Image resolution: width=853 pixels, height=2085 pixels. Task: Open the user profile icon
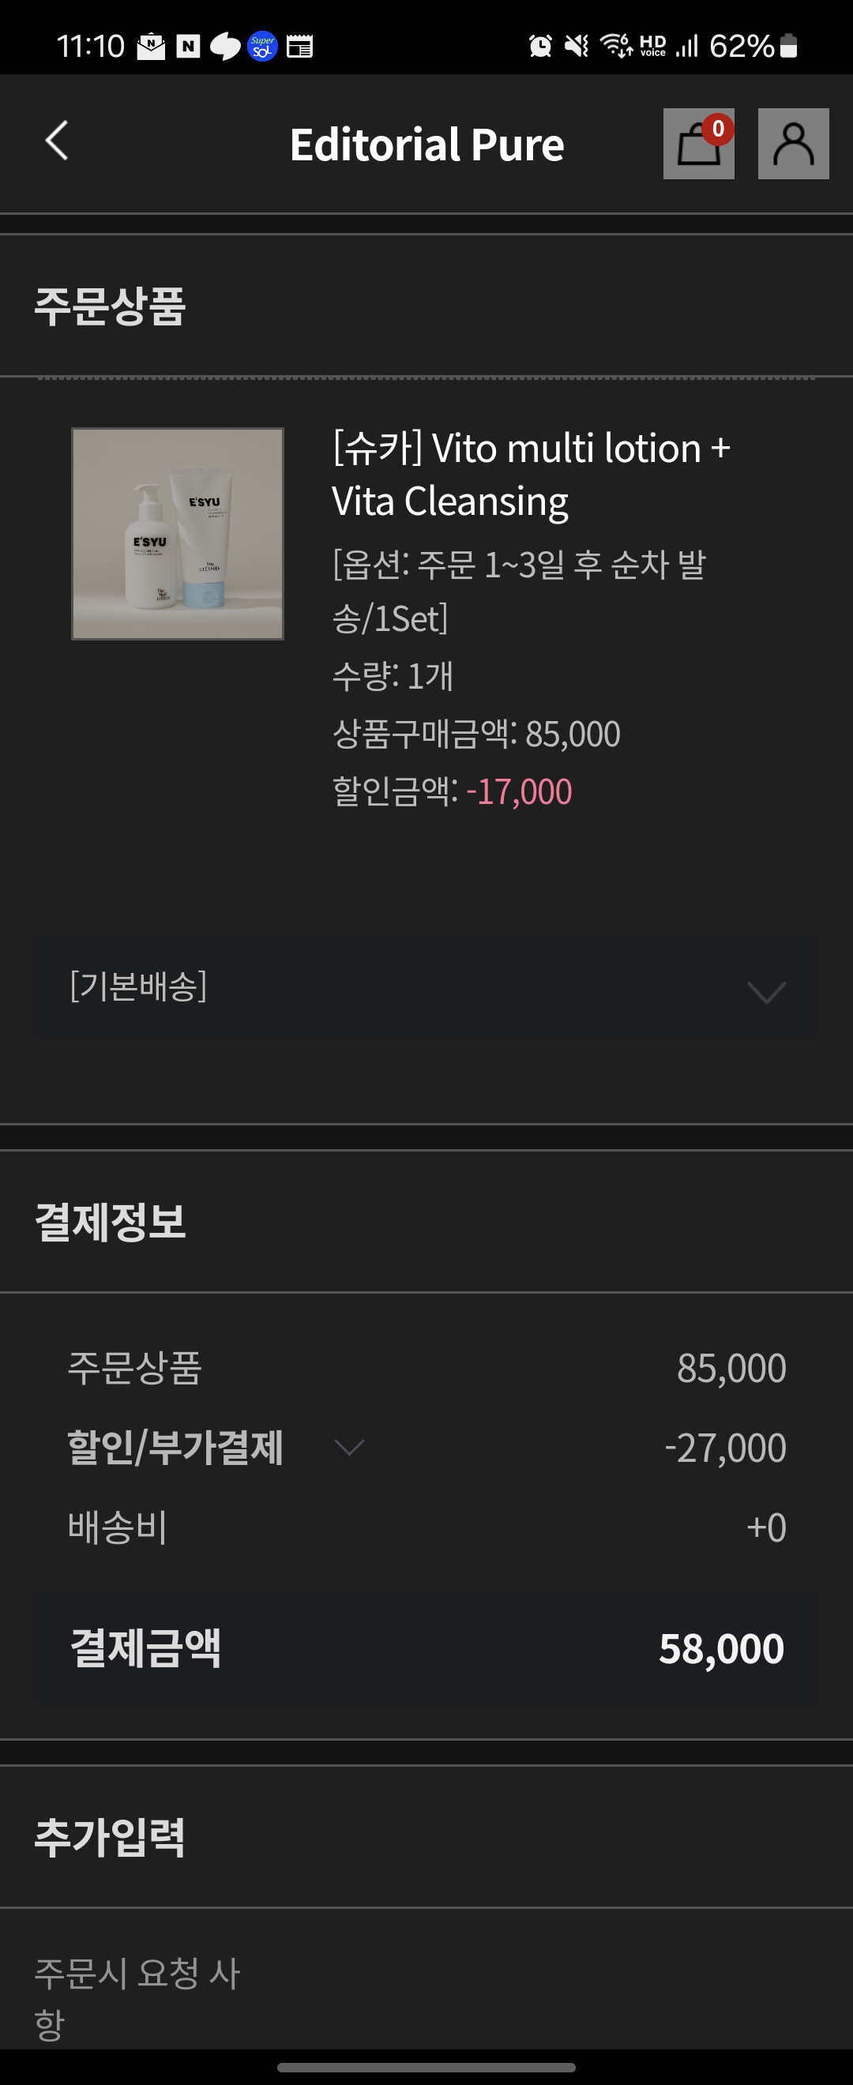coord(792,144)
